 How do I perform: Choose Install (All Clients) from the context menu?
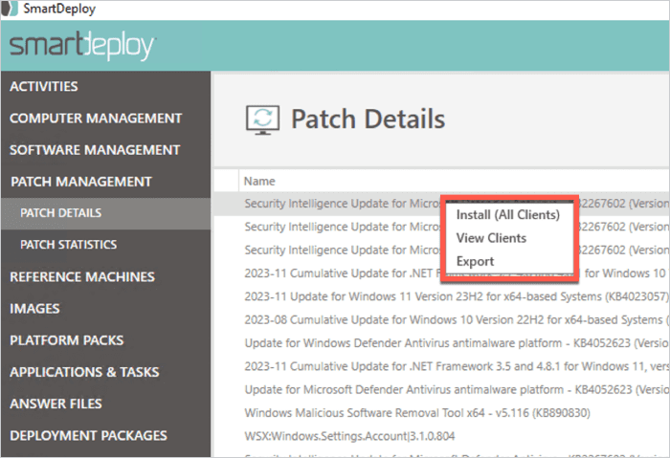(x=507, y=215)
